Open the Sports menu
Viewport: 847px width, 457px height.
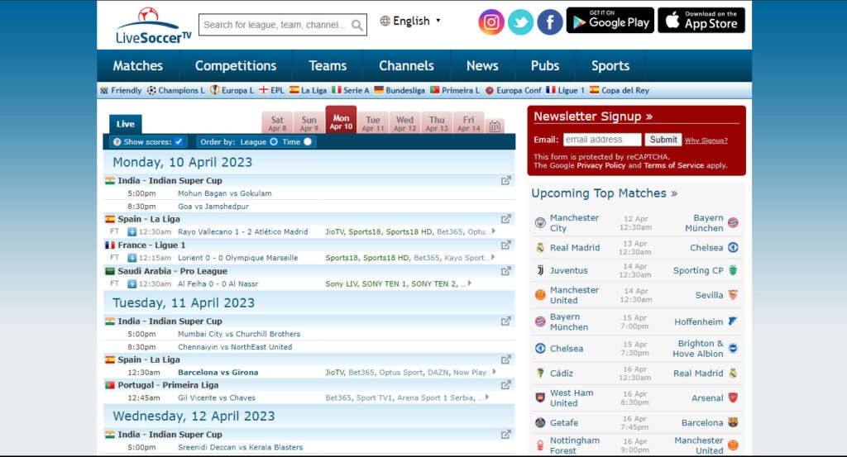click(x=610, y=66)
